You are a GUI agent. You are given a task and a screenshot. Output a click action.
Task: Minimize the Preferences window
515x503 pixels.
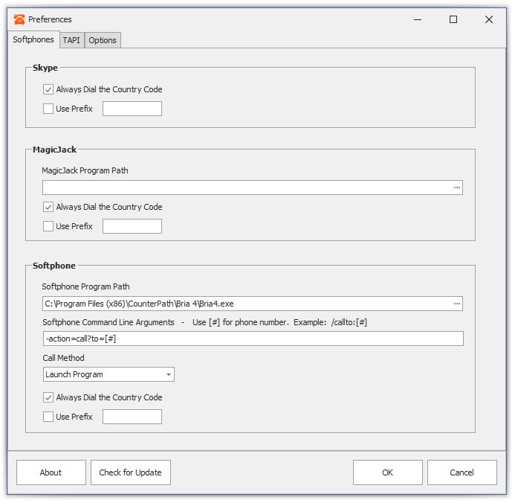pos(418,20)
